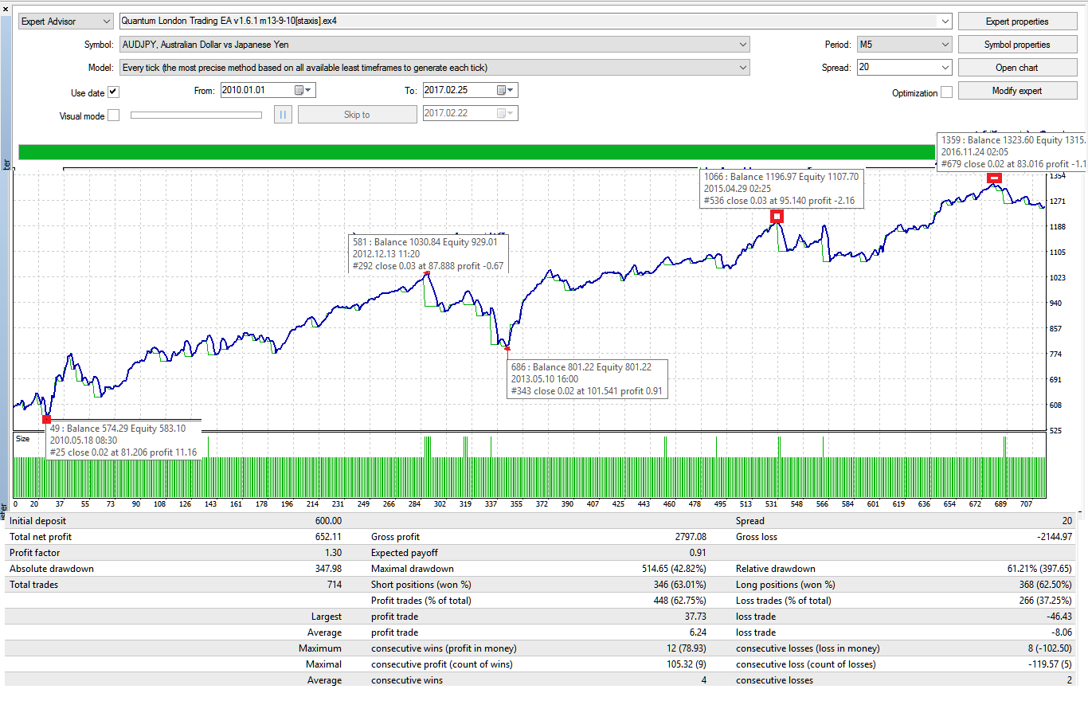Open the Expert Advisor type dropdown
Image resolution: width=1088 pixels, height=701 pixels.
pos(66,22)
